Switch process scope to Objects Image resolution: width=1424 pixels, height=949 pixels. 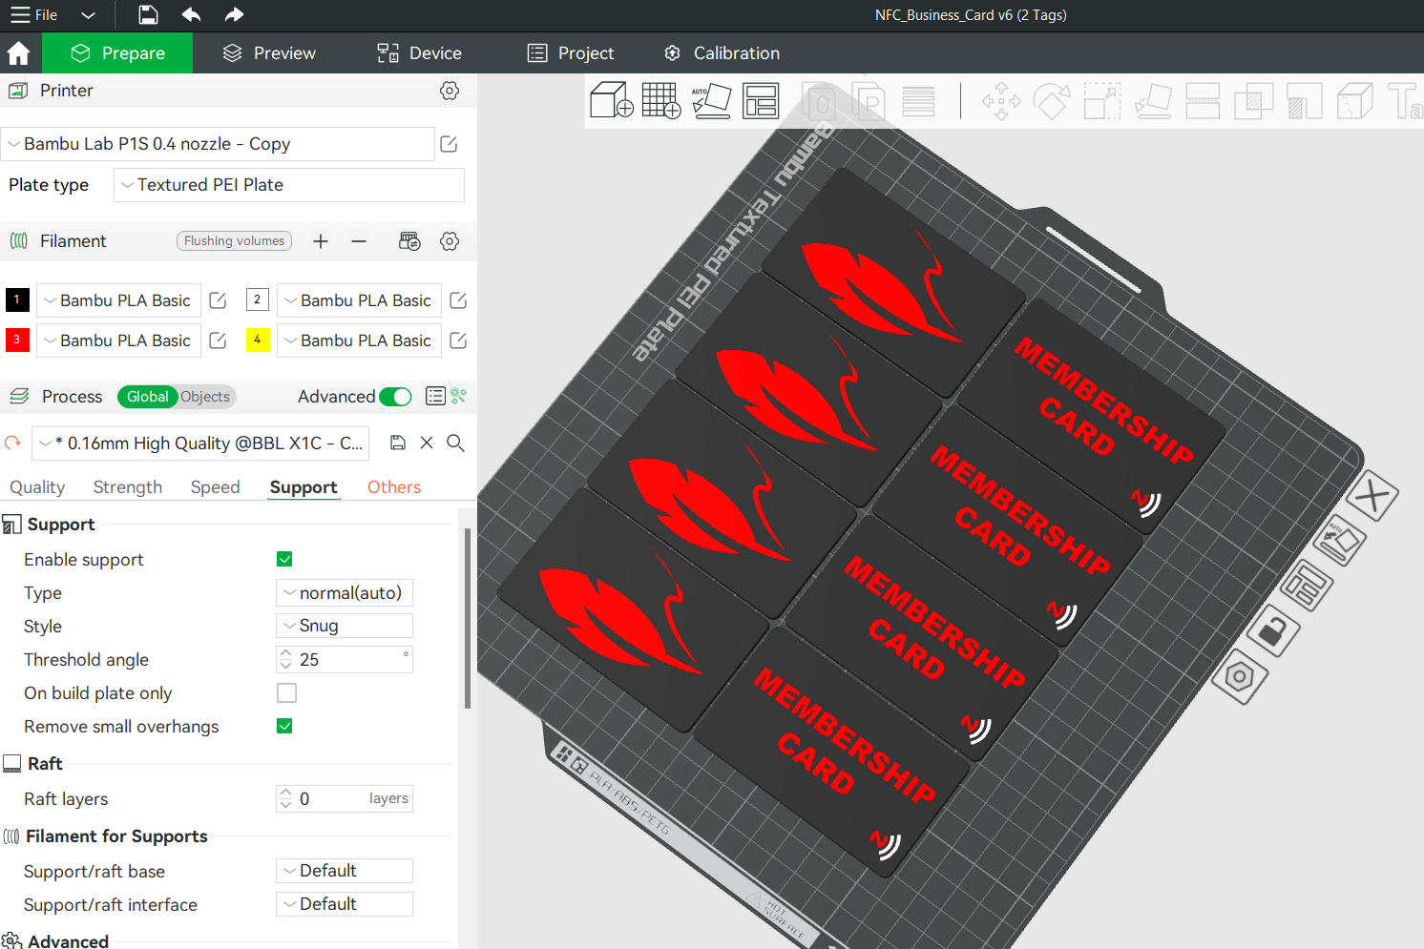[x=205, y=397]
